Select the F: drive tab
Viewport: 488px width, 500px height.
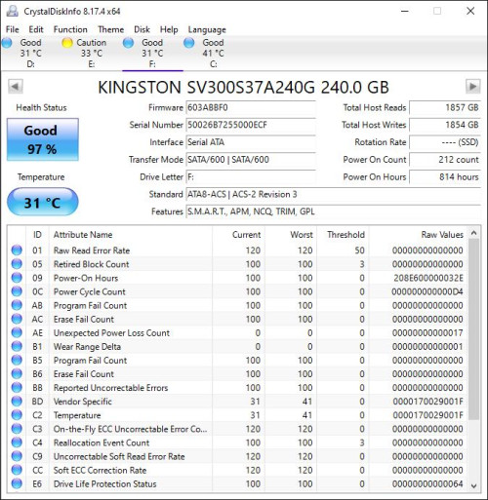[x=152, y=54]
